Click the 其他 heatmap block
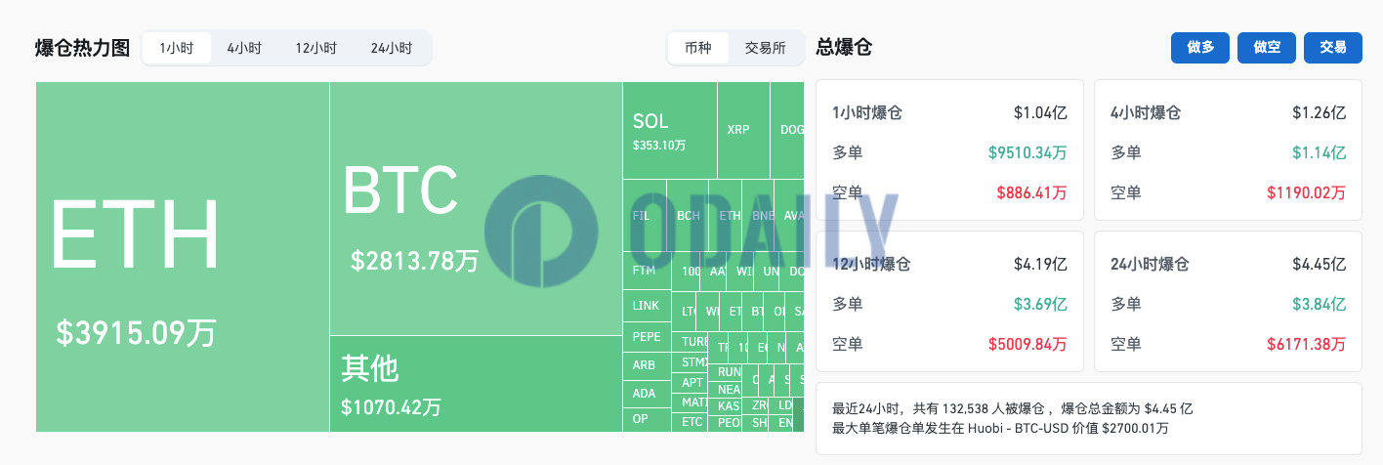The width and height of the screenshot is (1383, 465). [x=476, y=384]
